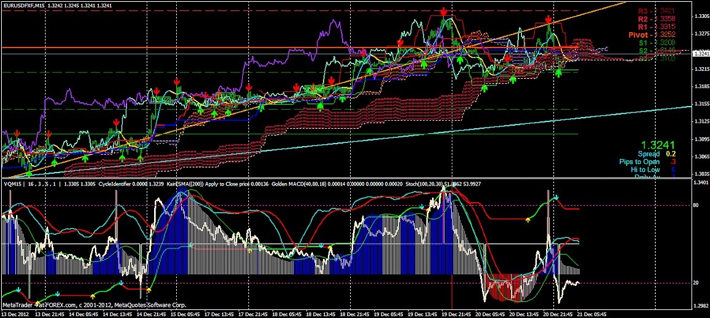Click the 19 Dec 05:45 time label
The height and width of the screenshot is (318, 710).
(390, 314)
